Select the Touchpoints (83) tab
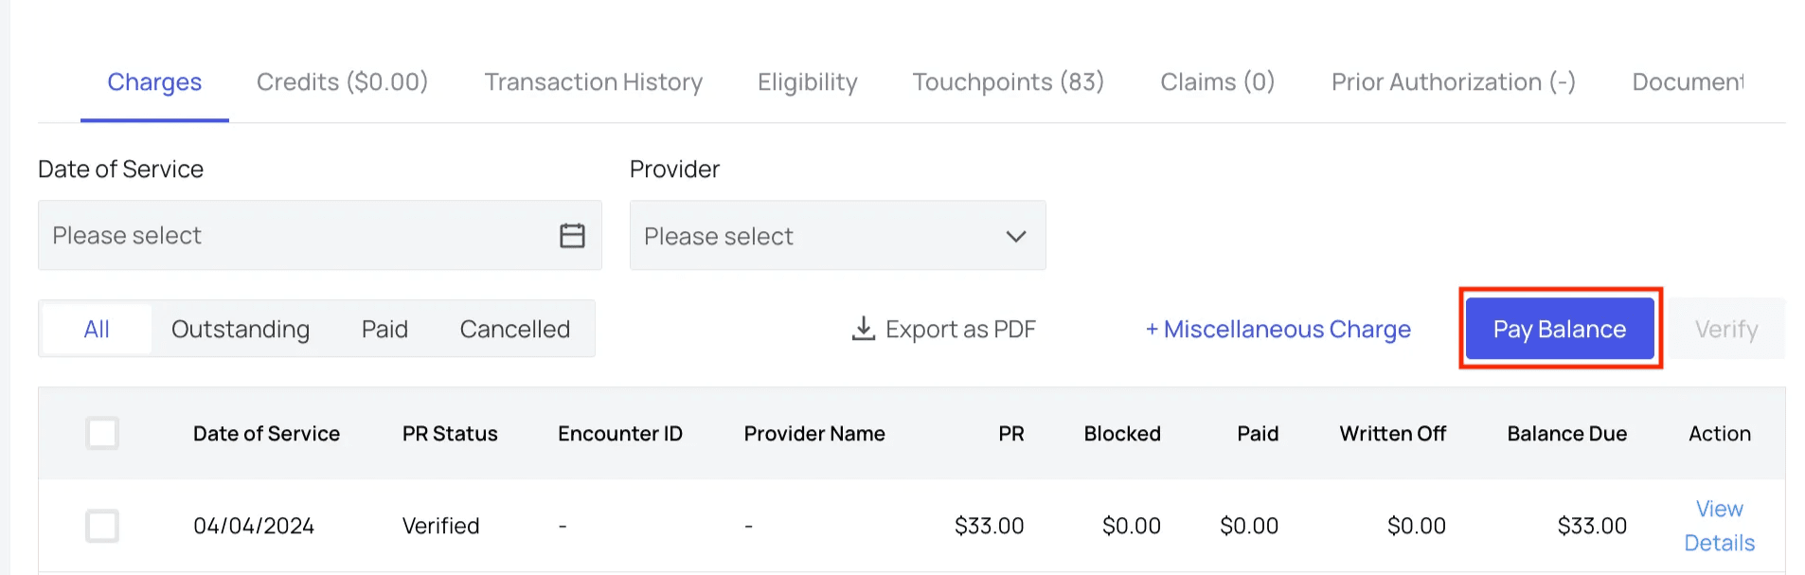The height and width of the screenshot is (575, 1805). coord(1008,82)
